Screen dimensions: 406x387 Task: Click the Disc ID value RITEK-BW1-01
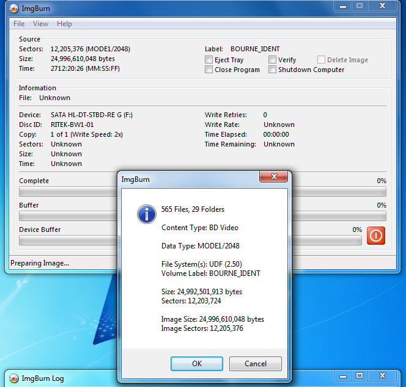(72, 125)
